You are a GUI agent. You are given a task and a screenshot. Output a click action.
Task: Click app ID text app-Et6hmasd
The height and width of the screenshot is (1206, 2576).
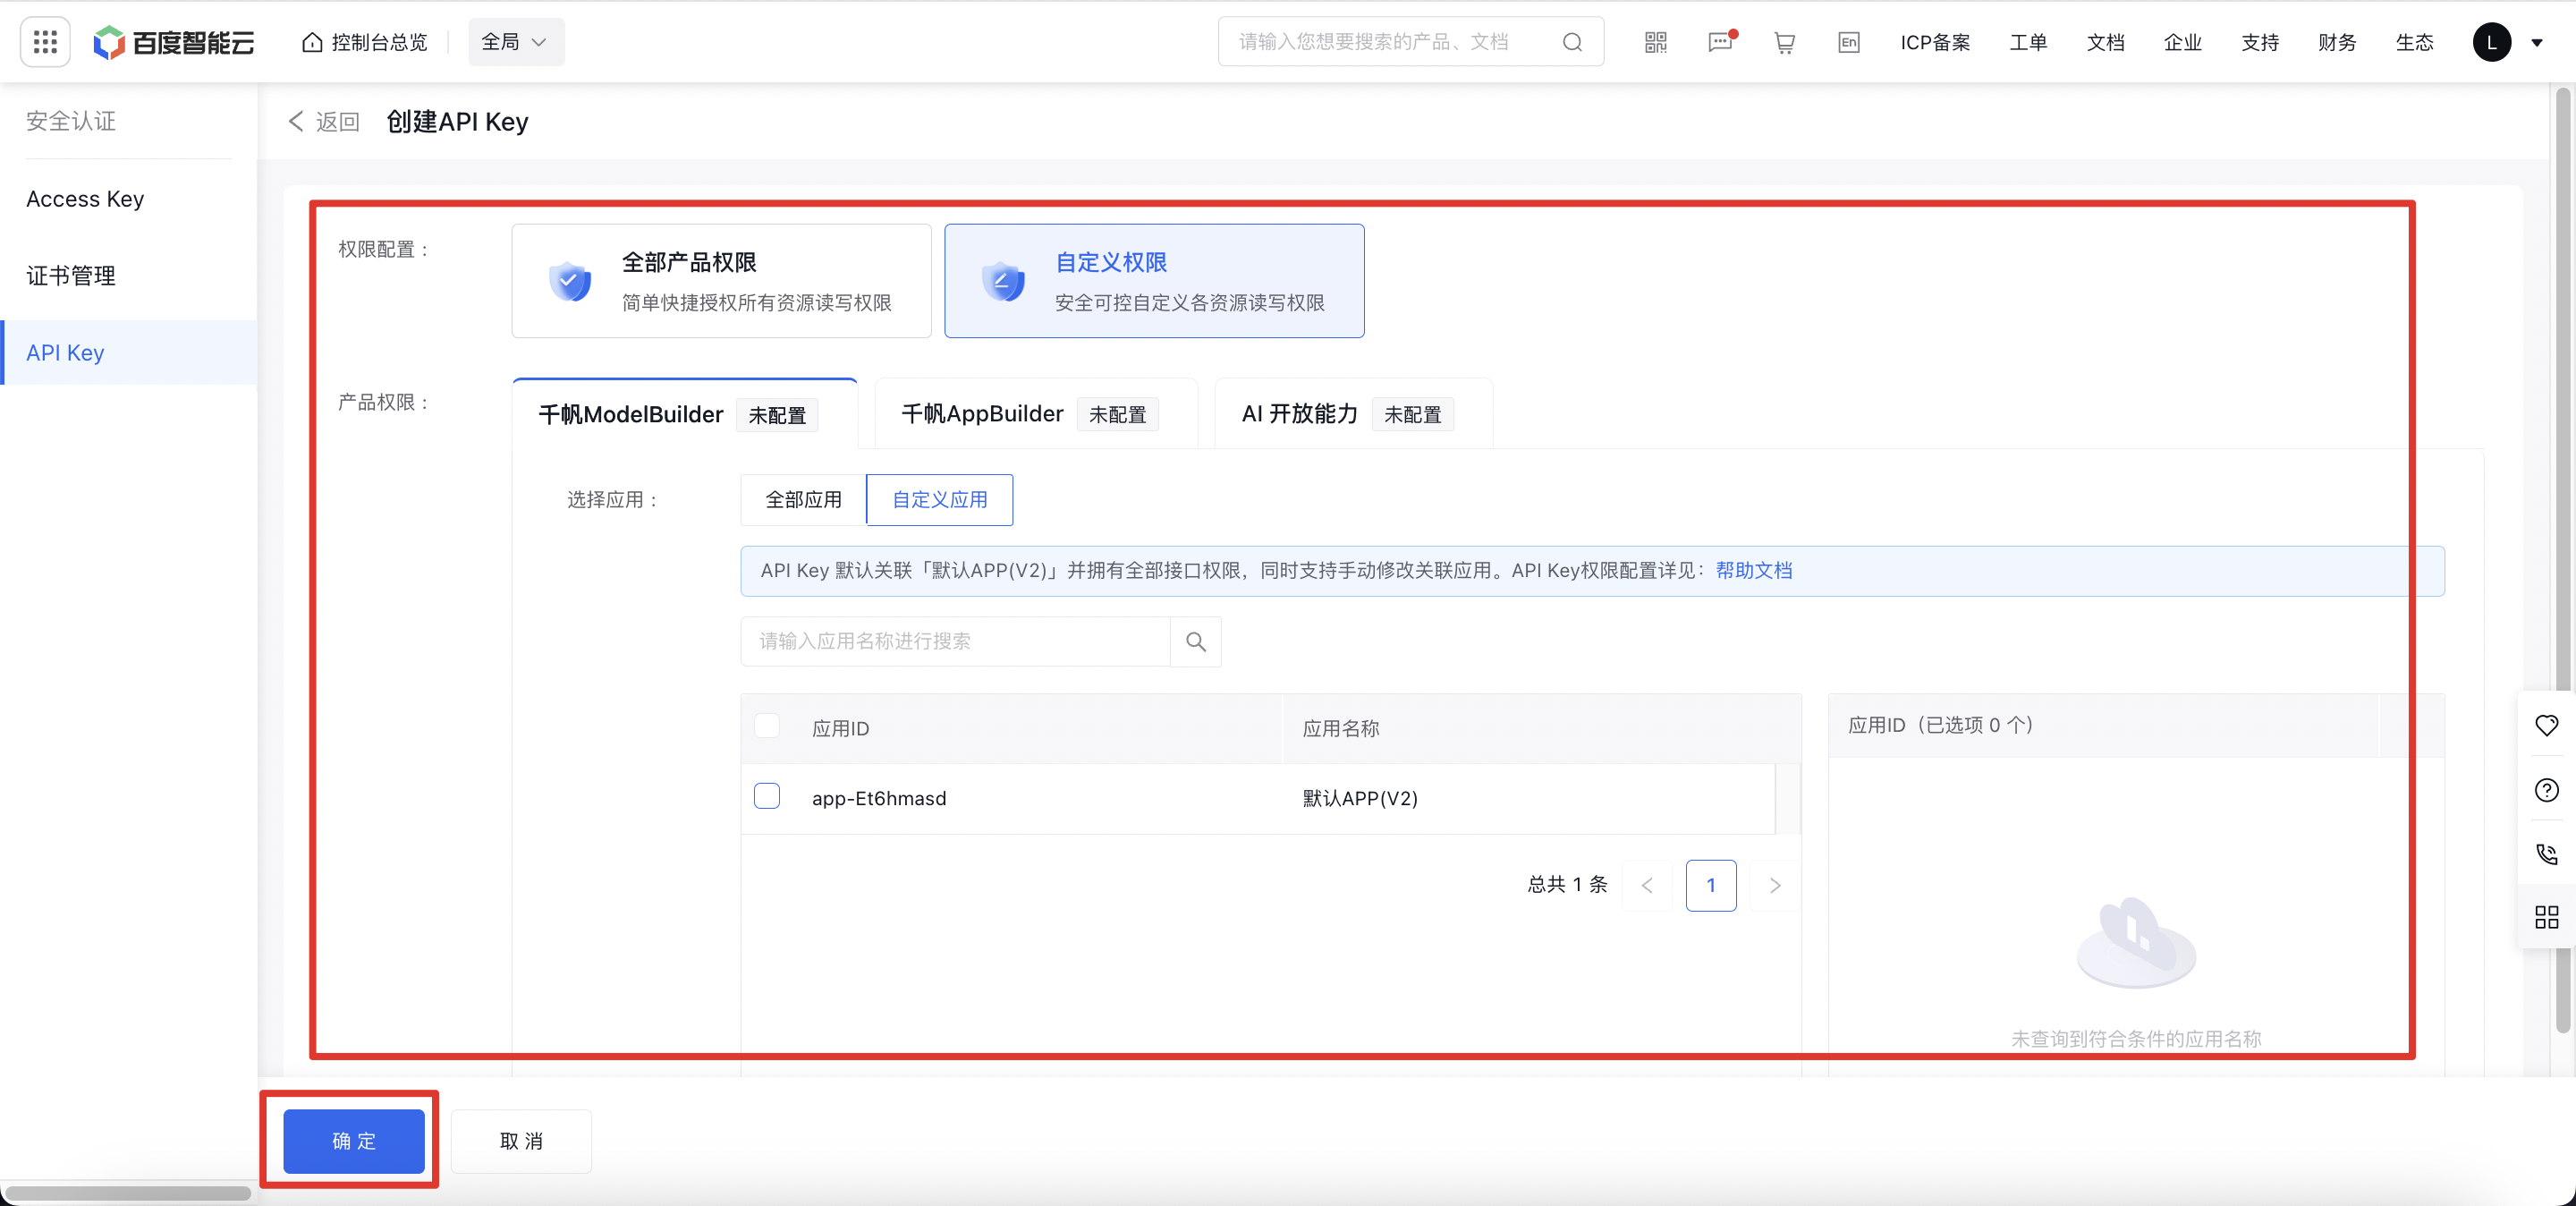coord(879,799)
